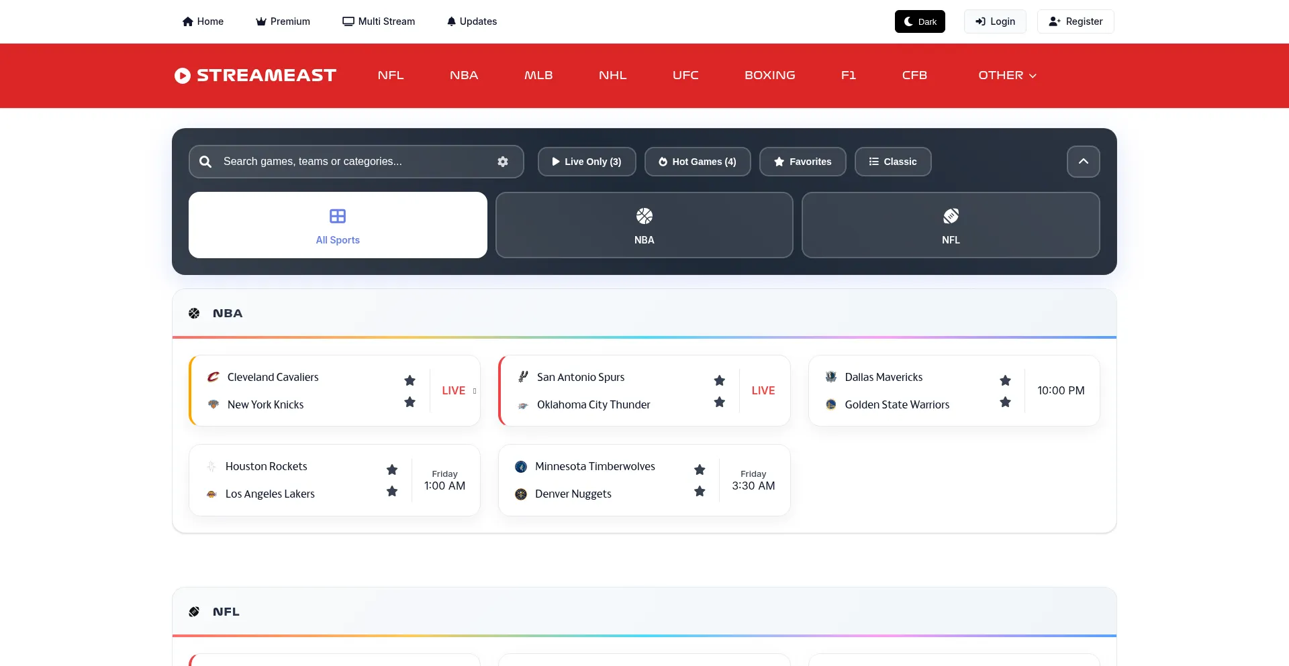
Task: Open the live Cavaliers vs Knicks game
Action: coord(334,390)
